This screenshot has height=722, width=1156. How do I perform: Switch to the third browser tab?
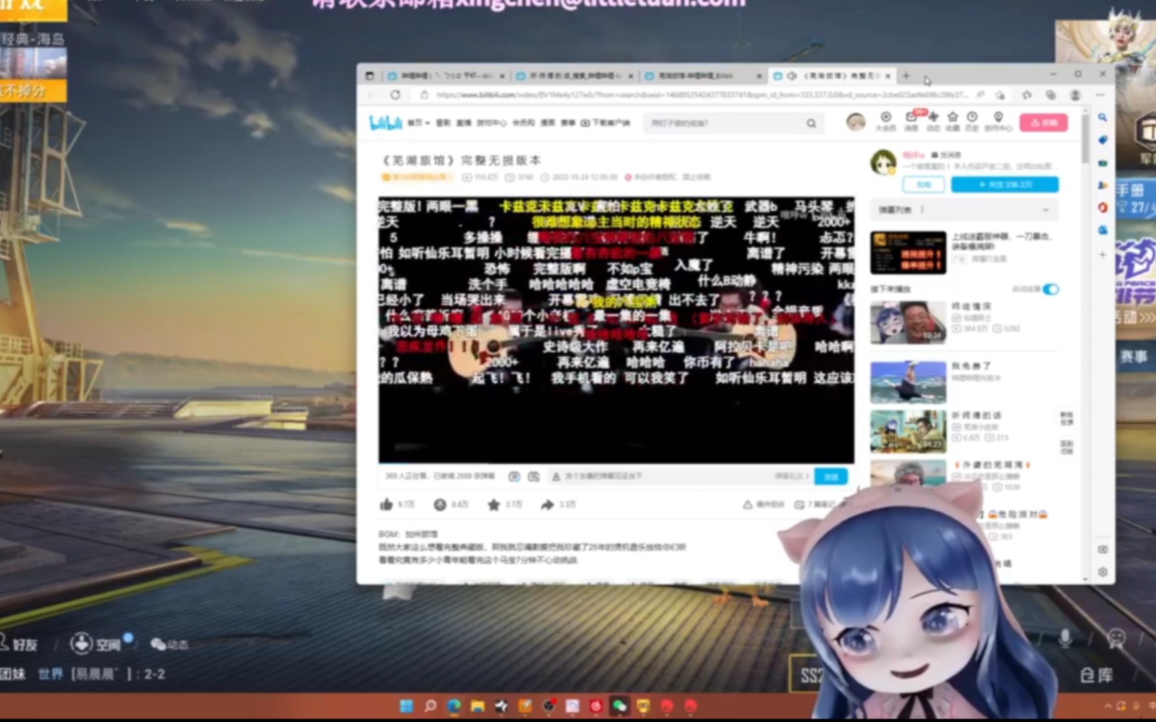[x=704, y=76]
